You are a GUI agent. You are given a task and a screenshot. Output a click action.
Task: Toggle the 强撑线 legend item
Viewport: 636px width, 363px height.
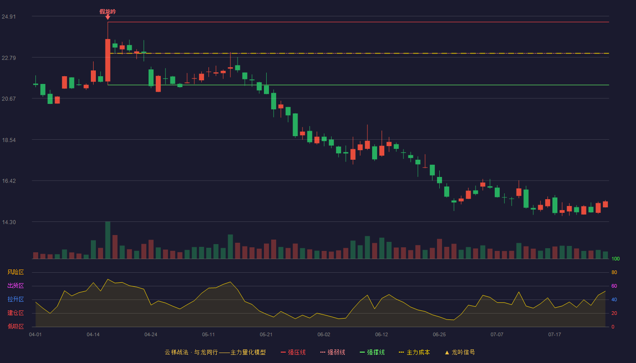[372, 352]
